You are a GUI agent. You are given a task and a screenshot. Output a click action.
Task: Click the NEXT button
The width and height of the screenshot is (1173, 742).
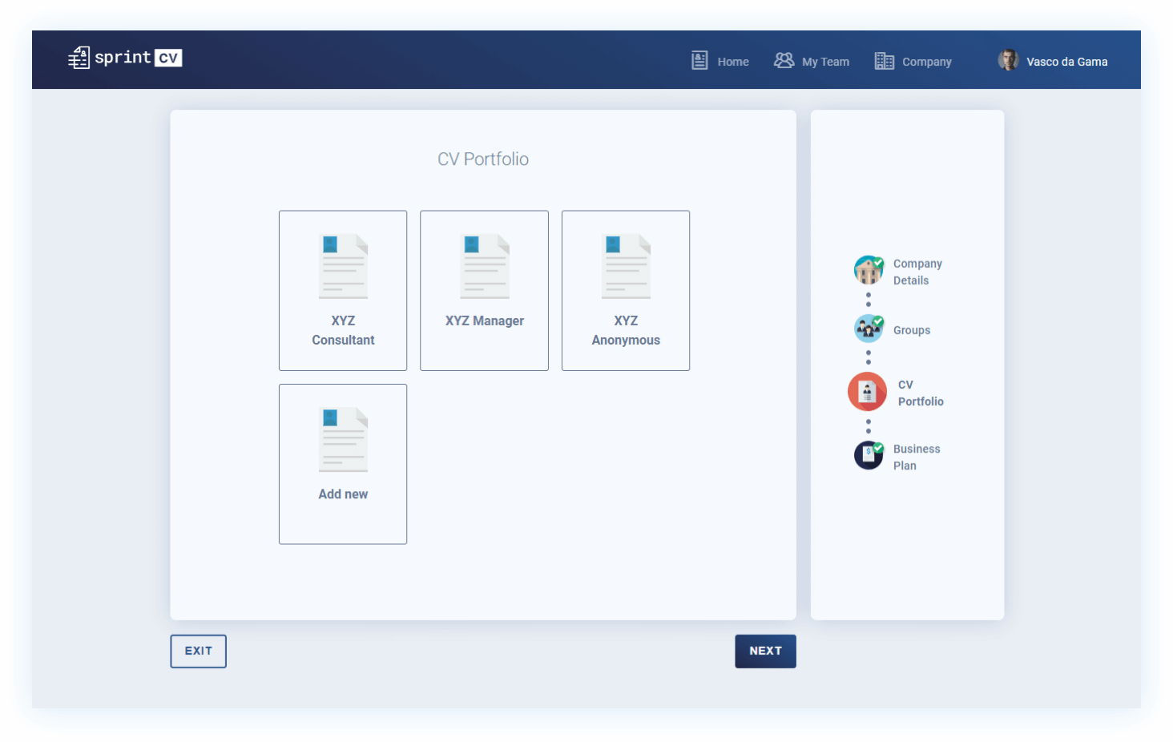click(765, 651)
